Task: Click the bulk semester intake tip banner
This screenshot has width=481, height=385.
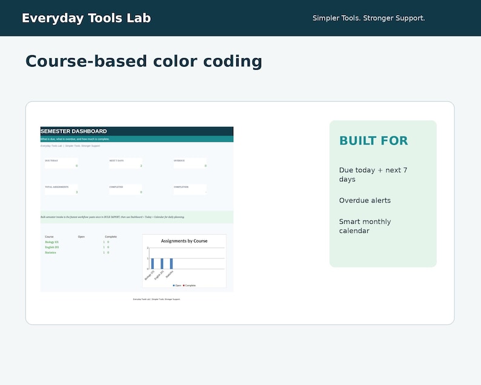Action: (x=137, y=217)
